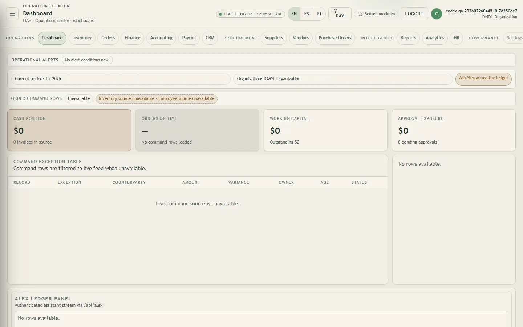
Task: Click 'Live command source is unavailable.' message
Action: coord(198,203)
